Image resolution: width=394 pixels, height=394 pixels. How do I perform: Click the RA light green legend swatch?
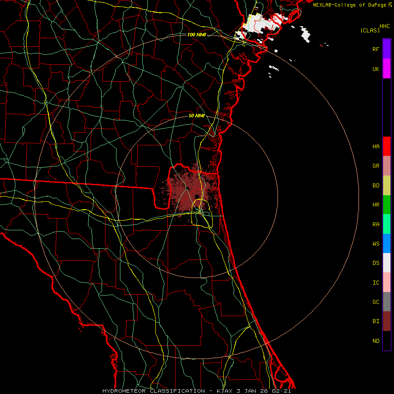(x=387, y=224)
